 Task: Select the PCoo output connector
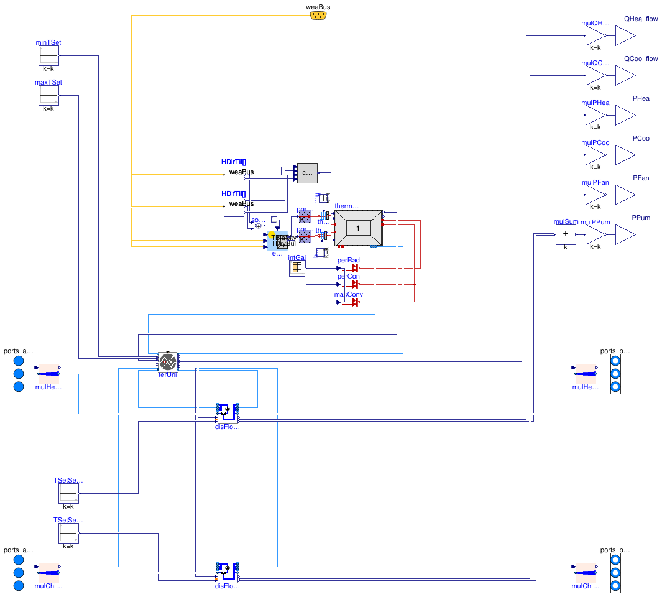[625, 155]
